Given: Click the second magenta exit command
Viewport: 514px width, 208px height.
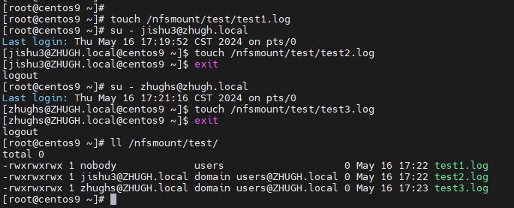Looking at the screenshot, I should [x=206, y=121].
